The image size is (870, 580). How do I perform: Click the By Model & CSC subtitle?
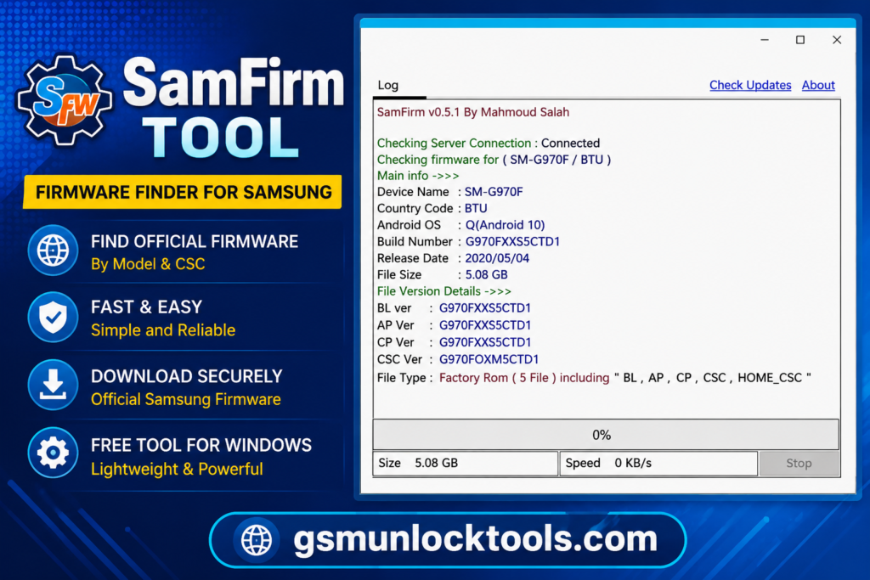click(x=148, y=264)
